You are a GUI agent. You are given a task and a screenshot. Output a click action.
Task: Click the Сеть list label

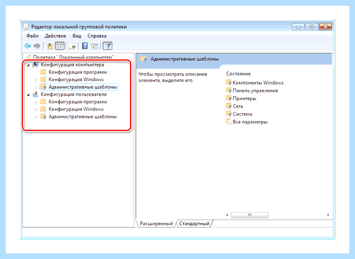tap(238, 106)
